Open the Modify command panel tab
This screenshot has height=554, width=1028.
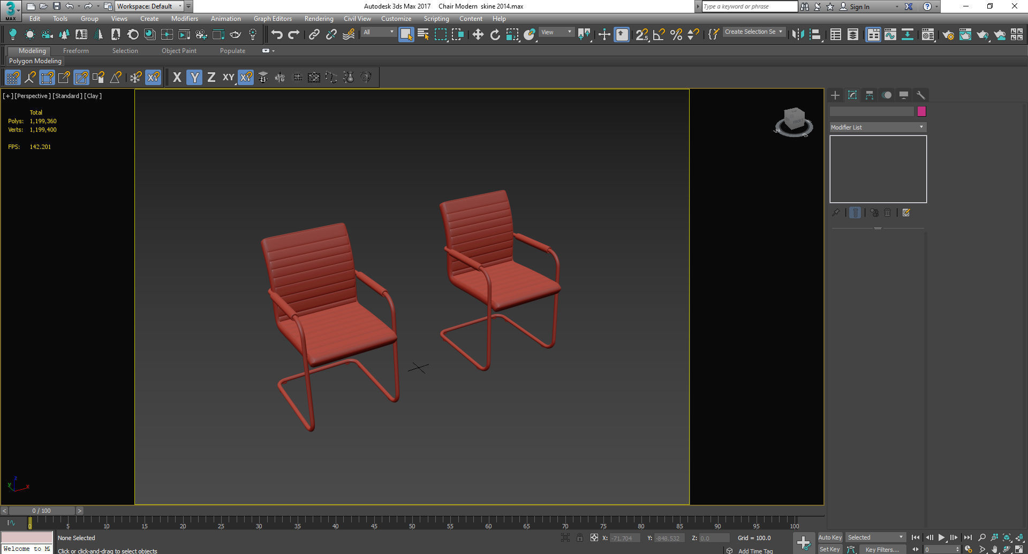[852, 95]
